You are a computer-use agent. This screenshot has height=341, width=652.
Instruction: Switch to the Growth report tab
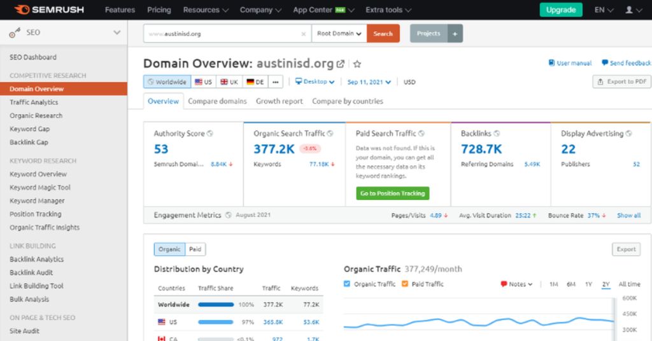coord(279,101)
